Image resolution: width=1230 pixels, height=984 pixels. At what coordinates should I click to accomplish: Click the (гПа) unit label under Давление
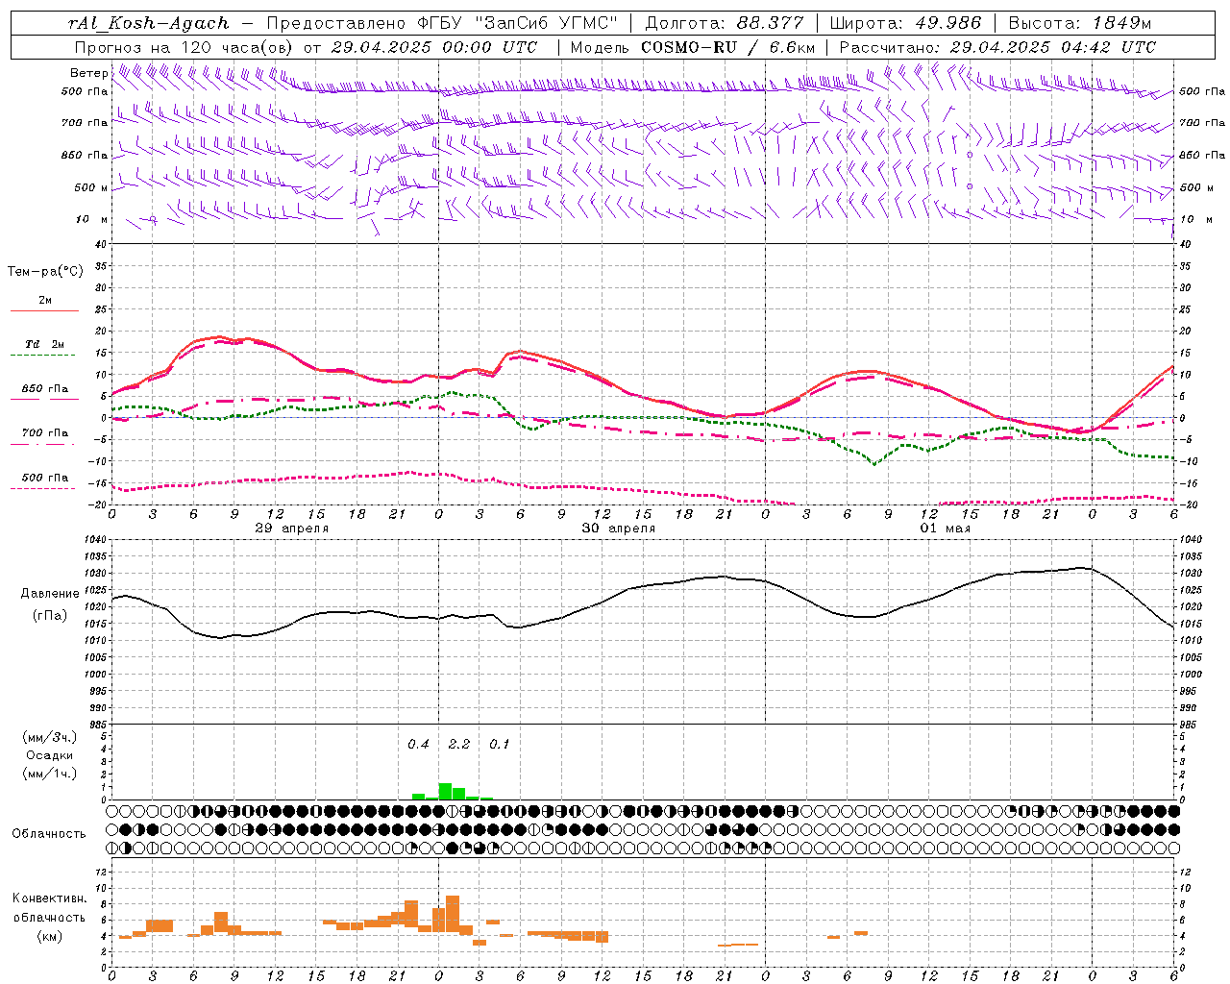pos(50,616)
